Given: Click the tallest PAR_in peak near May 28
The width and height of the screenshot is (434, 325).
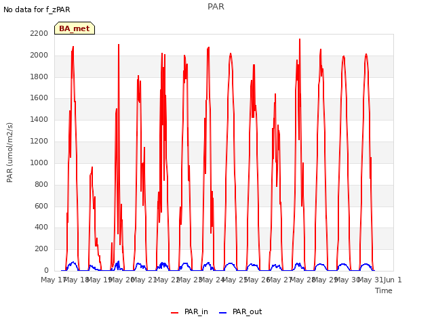Looking at the screenshot, I should click(x=300, y=39).
